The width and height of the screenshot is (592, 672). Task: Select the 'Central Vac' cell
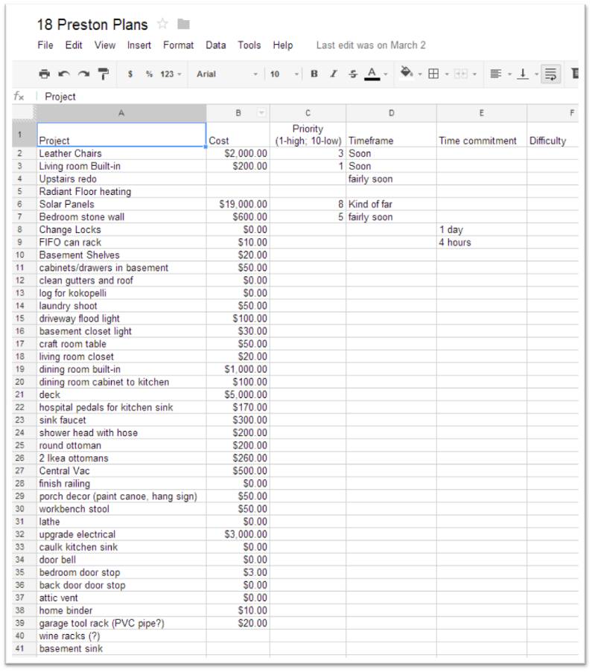tap(121, 471)
